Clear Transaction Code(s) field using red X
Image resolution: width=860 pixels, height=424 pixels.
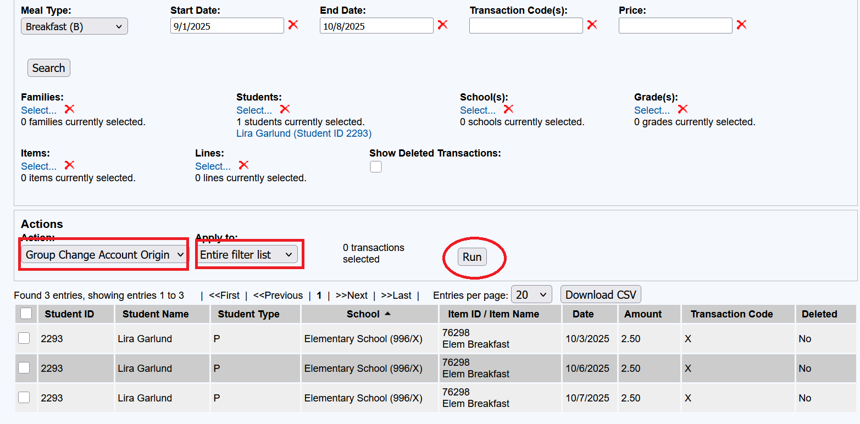coord(592,25)
